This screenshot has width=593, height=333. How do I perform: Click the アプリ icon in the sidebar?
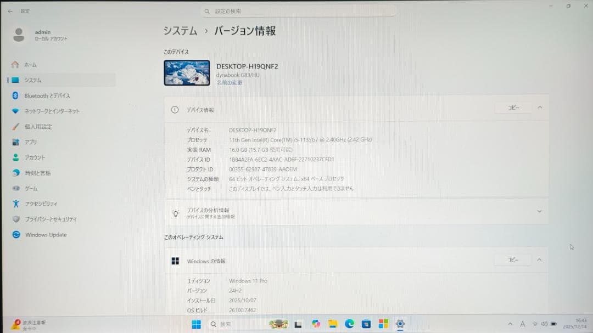click(x=16, y=142)
